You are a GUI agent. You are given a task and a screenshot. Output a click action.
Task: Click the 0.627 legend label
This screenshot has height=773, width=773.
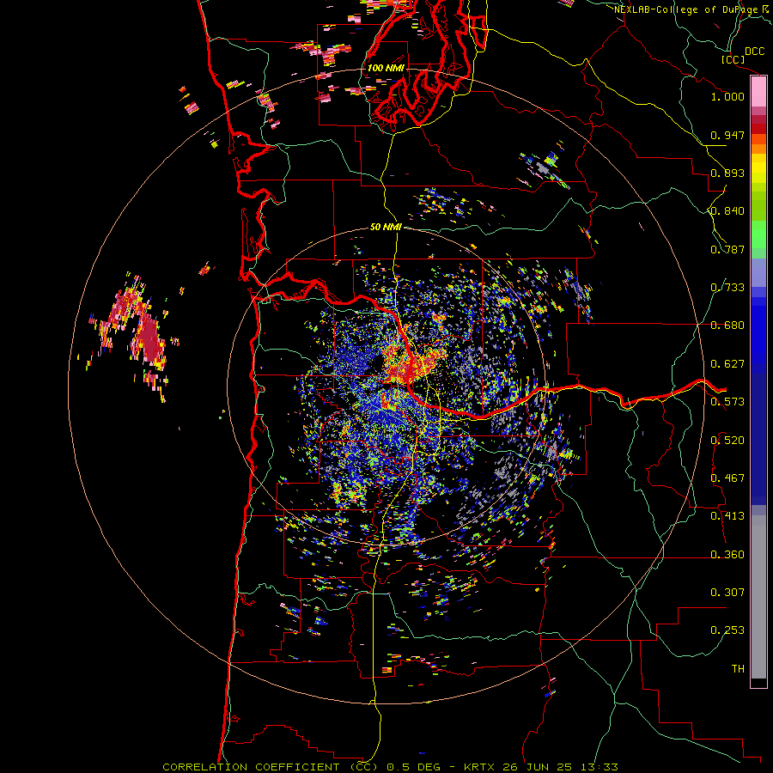pyautogui.click(x=727, y=364)
